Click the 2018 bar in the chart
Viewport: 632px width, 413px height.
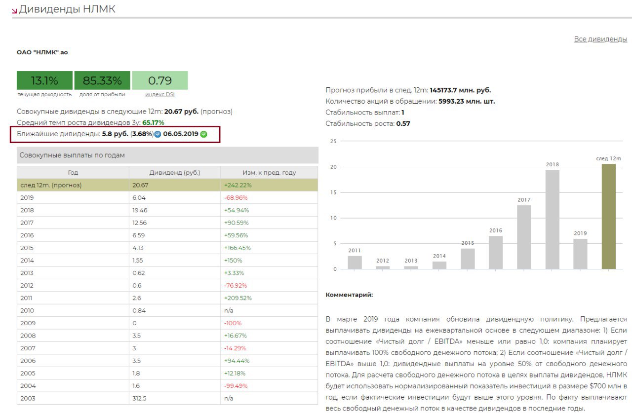click(553, 220)
